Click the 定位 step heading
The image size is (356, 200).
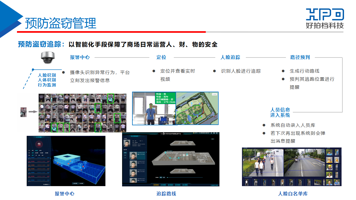coord(161,57)
